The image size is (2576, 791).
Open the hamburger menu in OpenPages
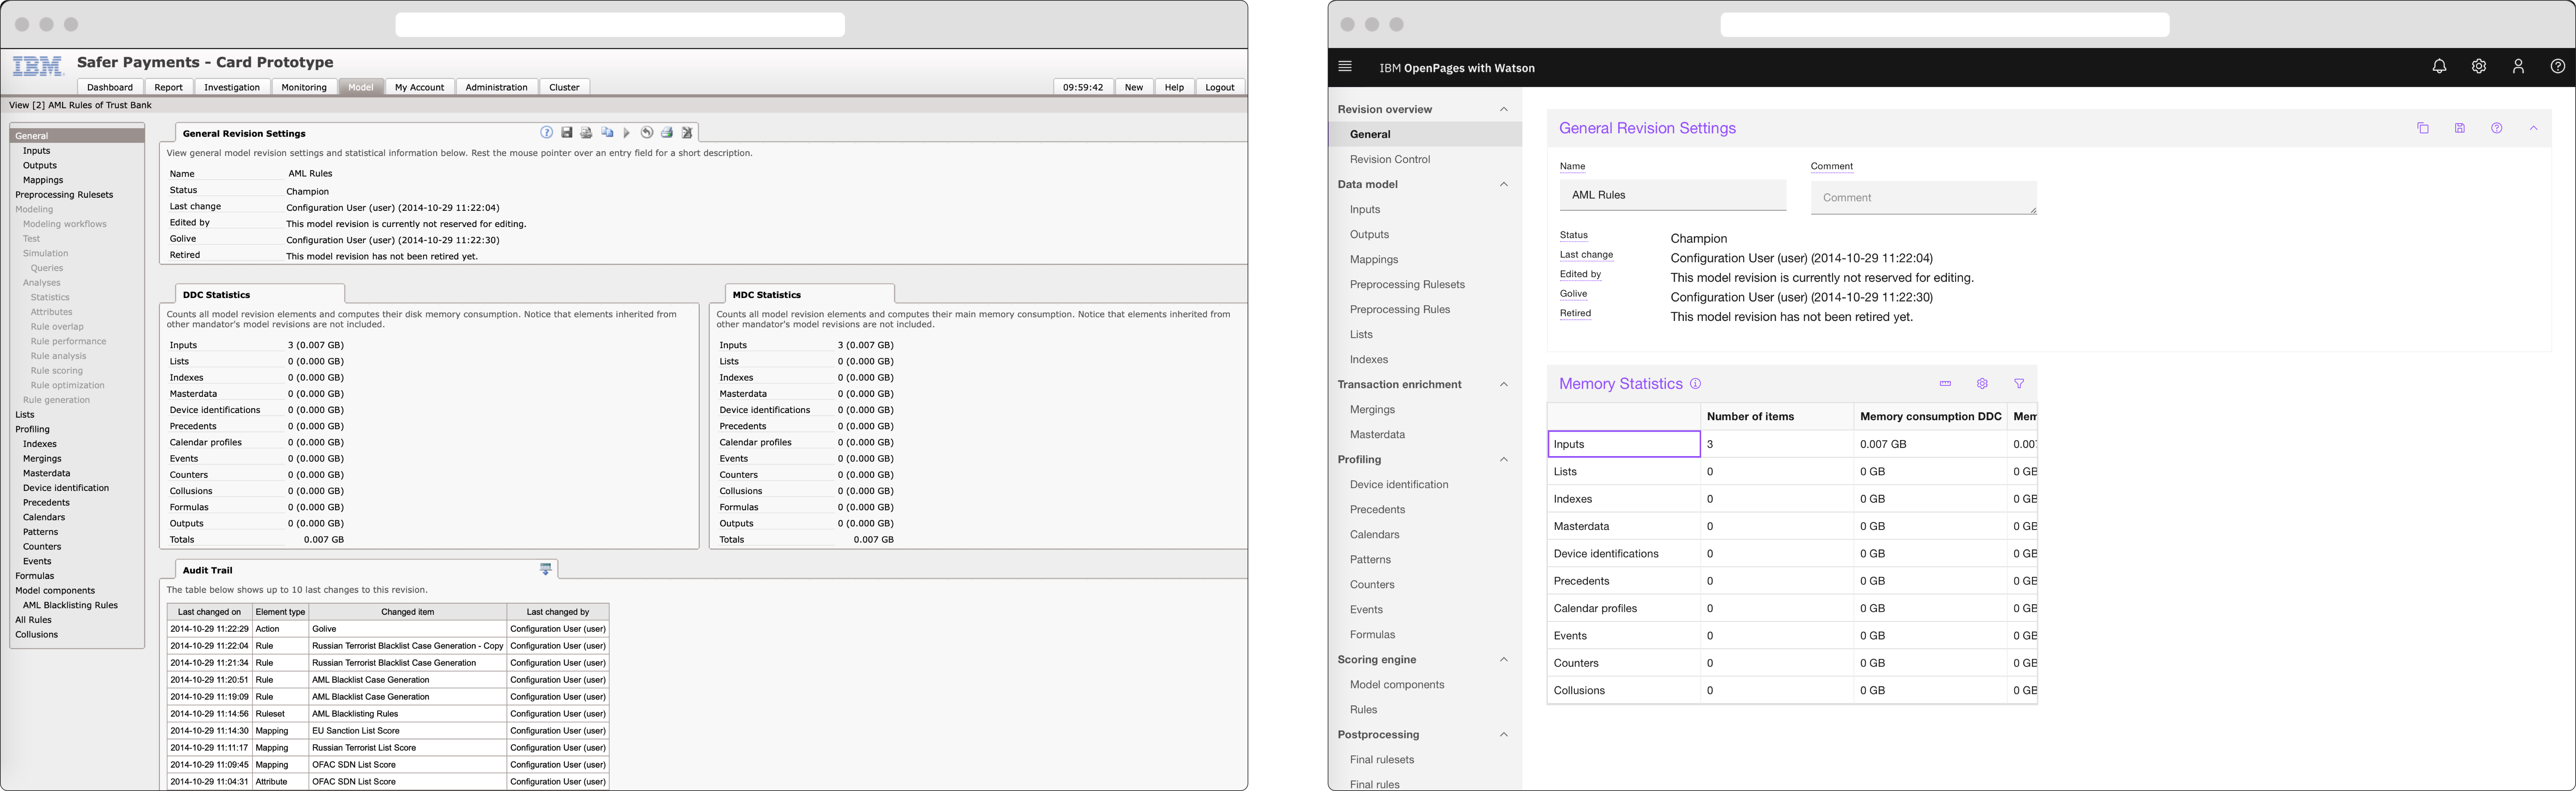(x=1345, y=67)
